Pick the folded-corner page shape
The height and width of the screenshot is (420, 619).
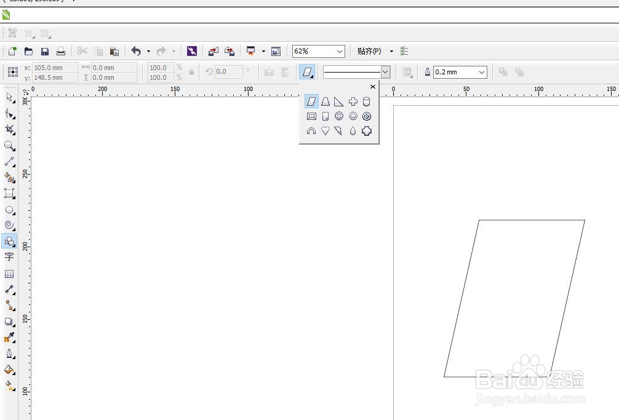point(325,116)
